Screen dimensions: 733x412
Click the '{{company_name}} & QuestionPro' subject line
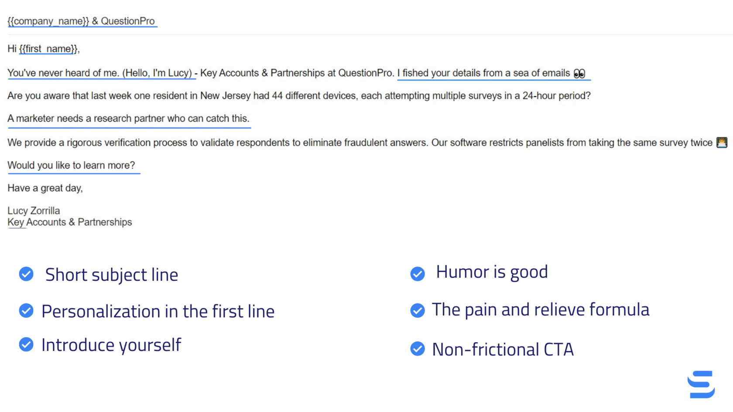point(81,21)
